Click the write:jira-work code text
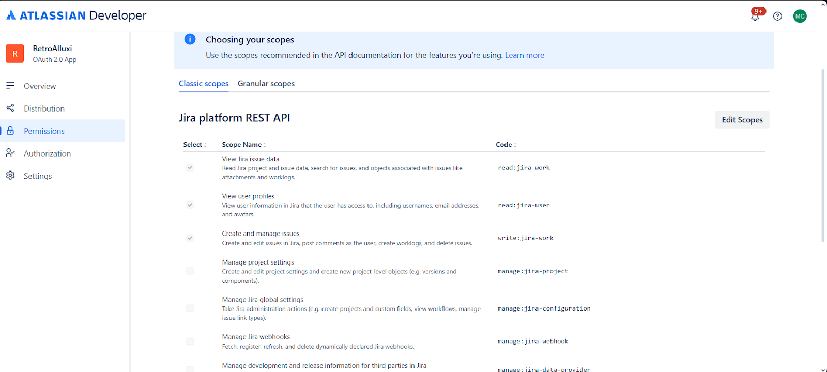This screenshot has height=372, width=827. 526,238
